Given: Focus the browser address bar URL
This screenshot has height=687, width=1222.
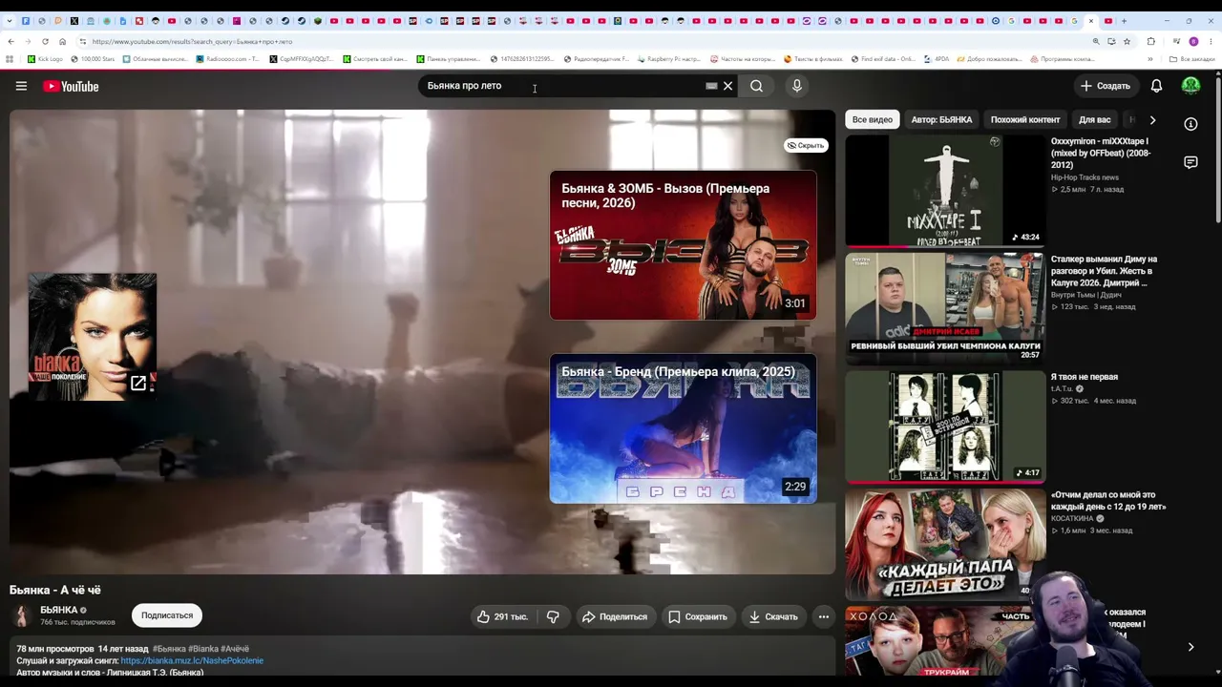Looking at the screenshot, I should (x=192, y=41).
